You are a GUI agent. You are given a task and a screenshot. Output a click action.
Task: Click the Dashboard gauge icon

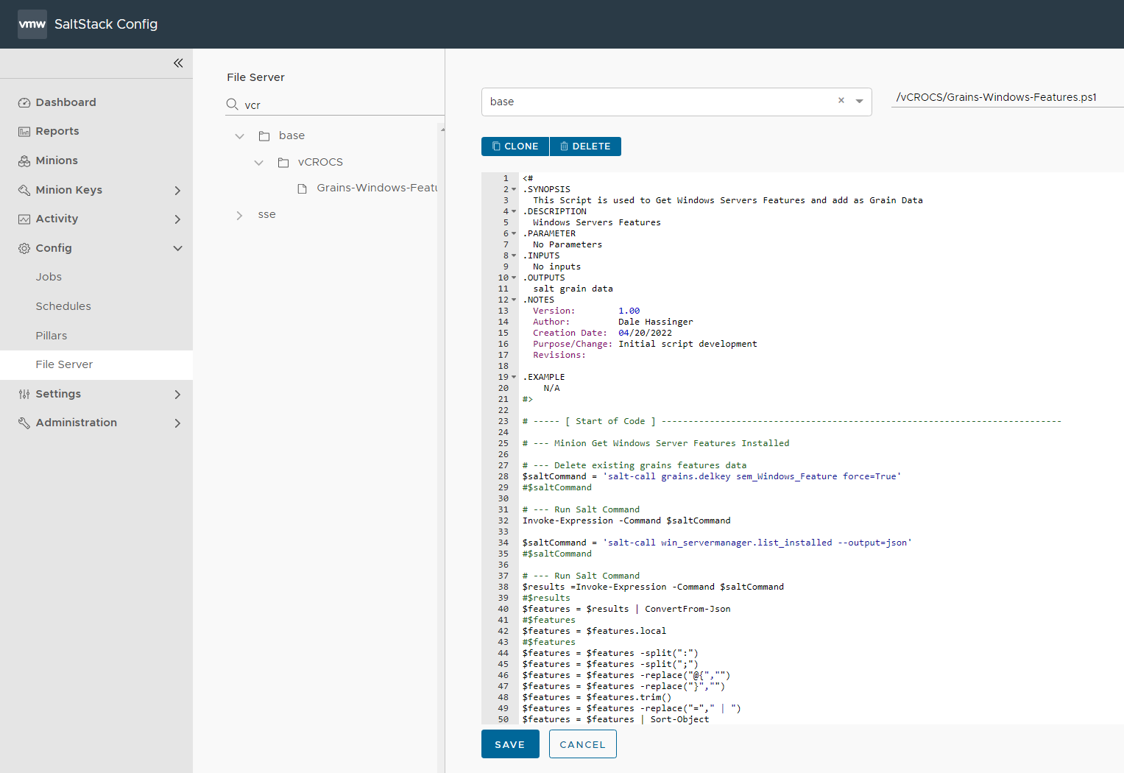pos(24,103)
